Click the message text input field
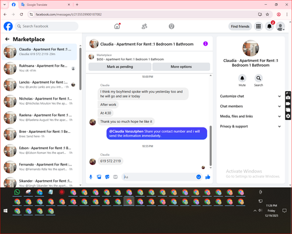292x234 pixels. (159, 177)
